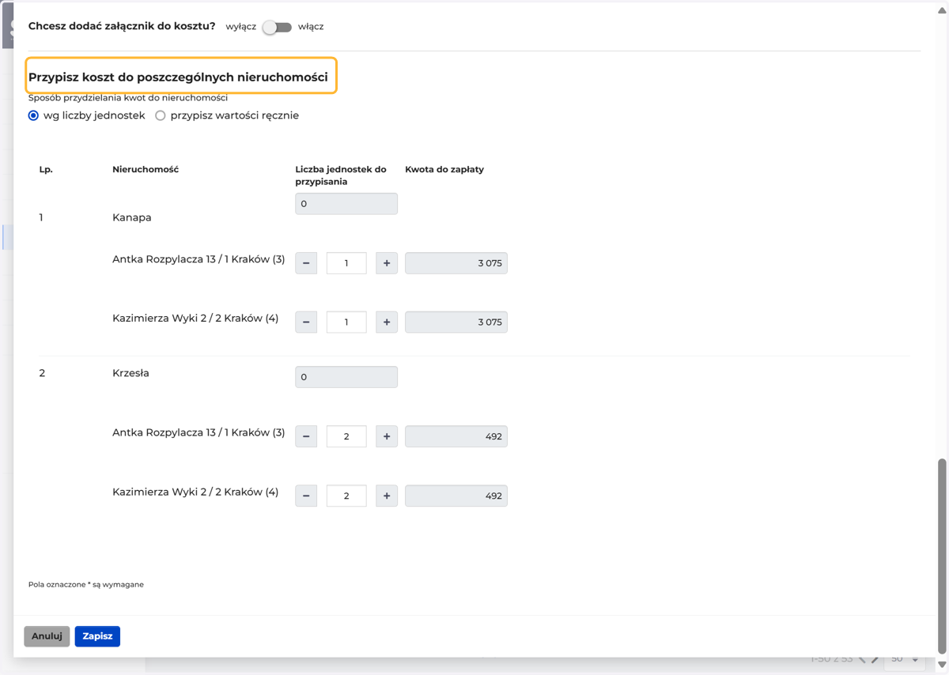
Task: Click the scrollbar up arrow
Action: click(x=942, y=9)
